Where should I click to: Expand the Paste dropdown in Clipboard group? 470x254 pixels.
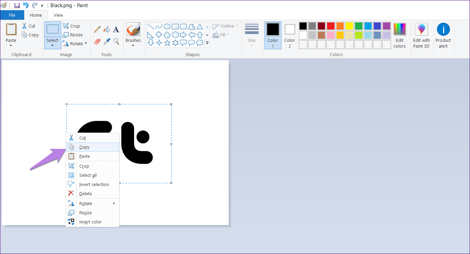[11, 45]
